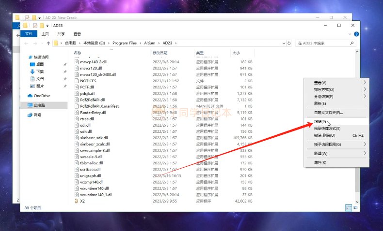Open the blue Help question mark icon
This screenshot has width=383, height=231.
pyautogui.click(x=357, y=34)
